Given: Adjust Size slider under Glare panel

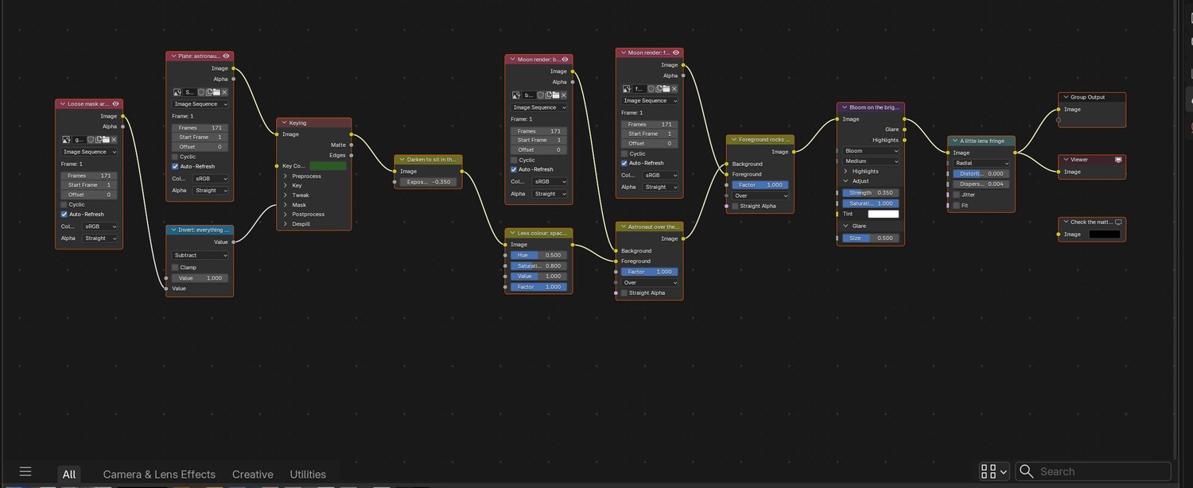Looking at the screenshot, I should point(871,238).
